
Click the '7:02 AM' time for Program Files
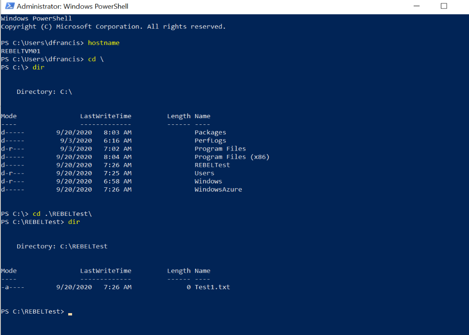click(x=117, y=149)
